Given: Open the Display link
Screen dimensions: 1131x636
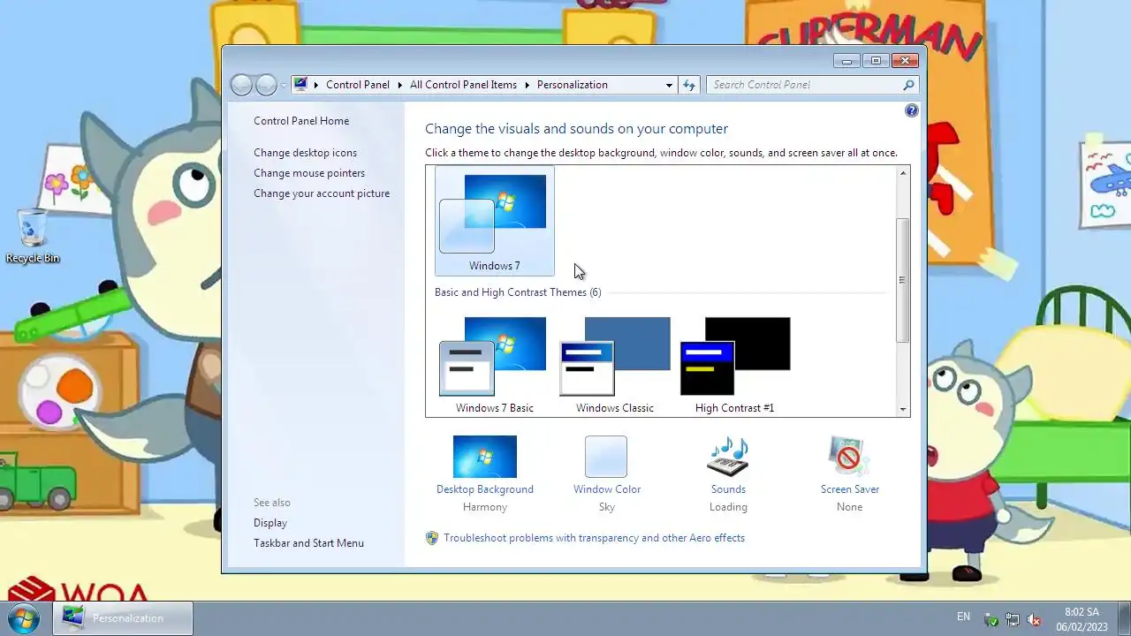Looking at the screenshot, I should click(x=270, y=523).
